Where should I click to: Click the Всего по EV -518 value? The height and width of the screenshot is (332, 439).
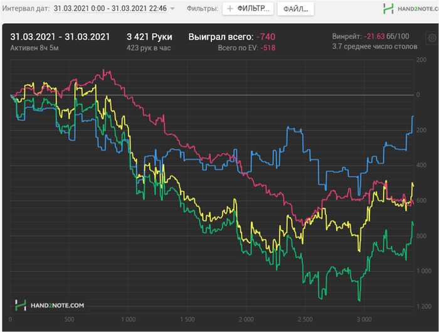245,47
